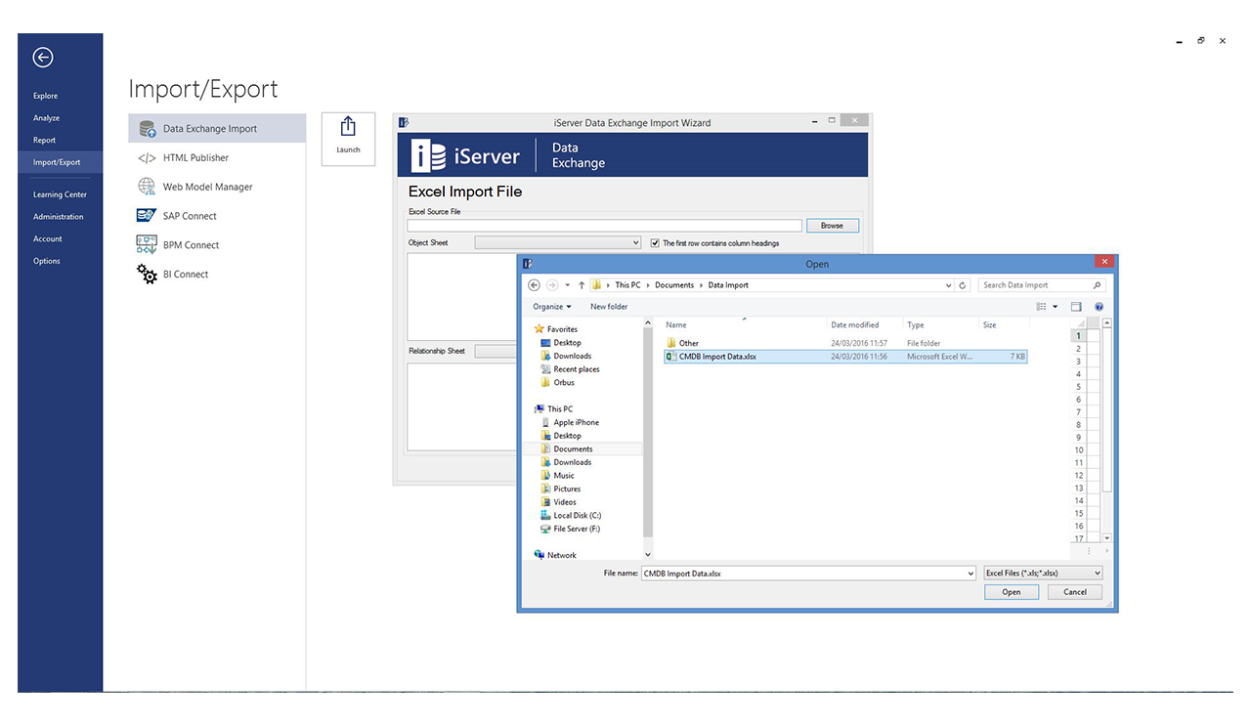Select Recent places under Favorites

pos(577,369)
